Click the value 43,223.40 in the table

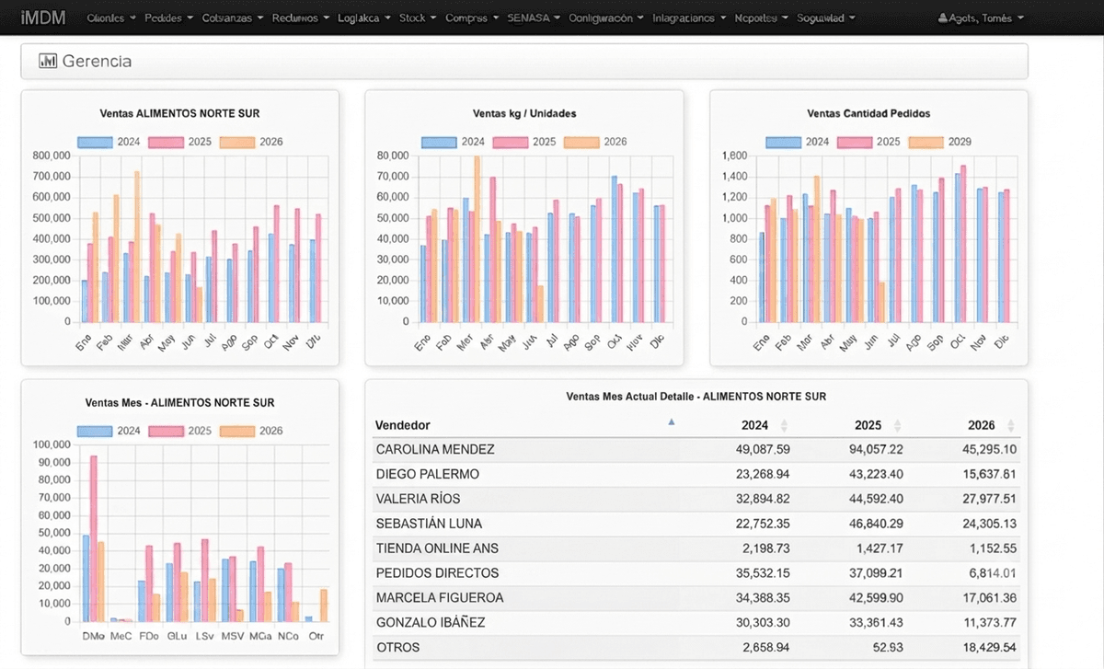pyautogui.click(x=876, y=474)
